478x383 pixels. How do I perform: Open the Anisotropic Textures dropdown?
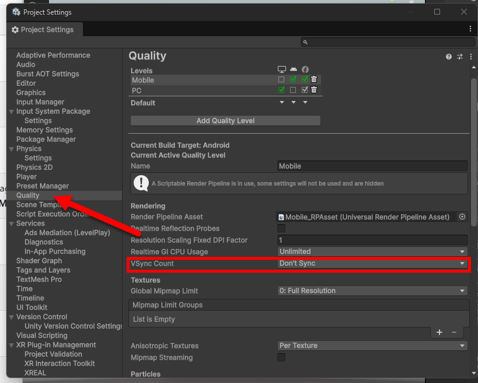pyautogui.click(x=372, y=346)
